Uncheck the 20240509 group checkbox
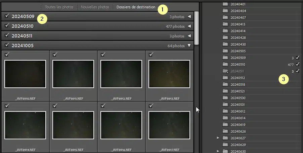The image size is (303, 153). tap(7, 16)
